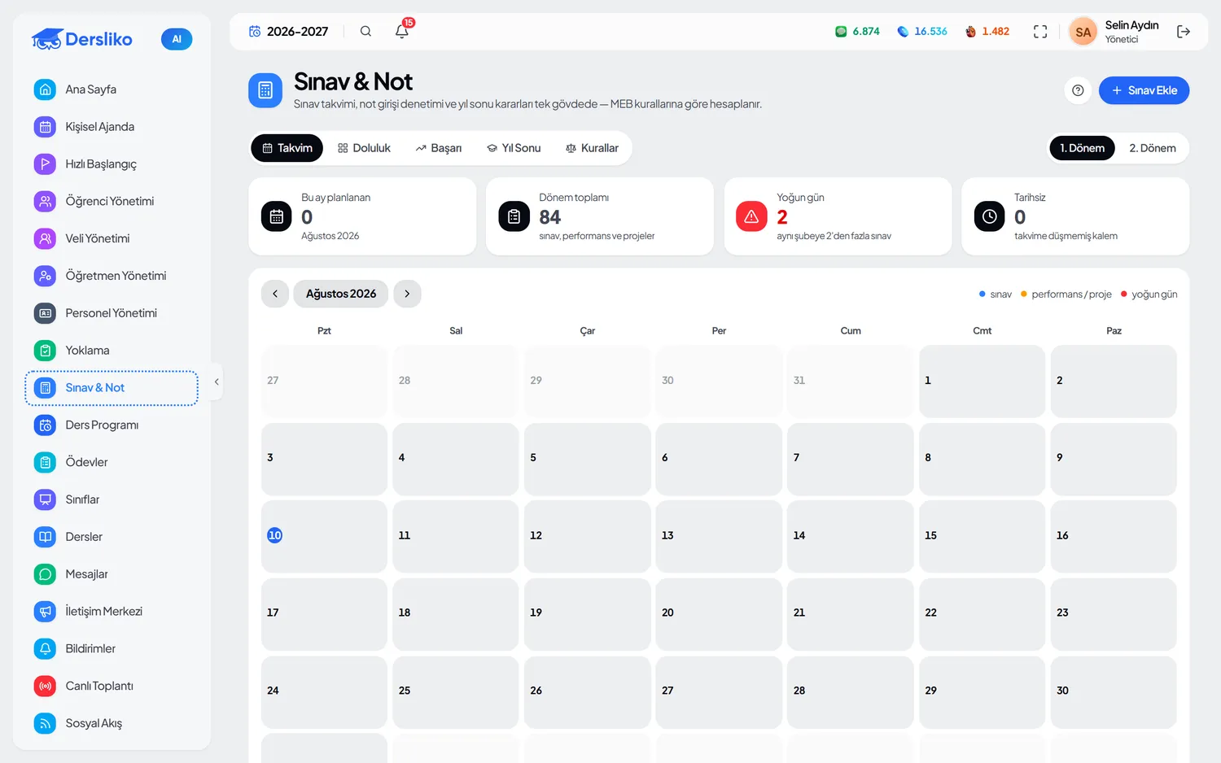Open the help question mark icon
The width and height of the screenshot is (1221, 763).
1078,90
